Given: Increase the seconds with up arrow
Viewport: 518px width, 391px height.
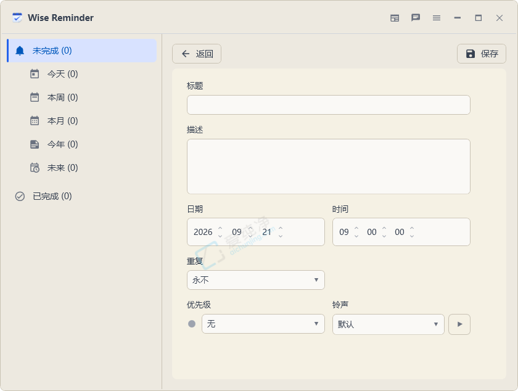Looking at the screenshot, I should coord(412,228).
